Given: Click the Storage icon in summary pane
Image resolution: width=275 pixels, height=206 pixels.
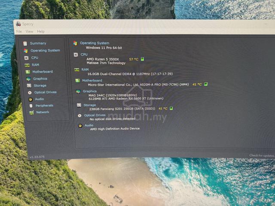Looking at the screenshot, I should click(79, 105).
